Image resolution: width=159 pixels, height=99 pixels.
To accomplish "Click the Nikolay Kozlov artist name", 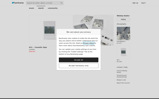I will point(123,16).
